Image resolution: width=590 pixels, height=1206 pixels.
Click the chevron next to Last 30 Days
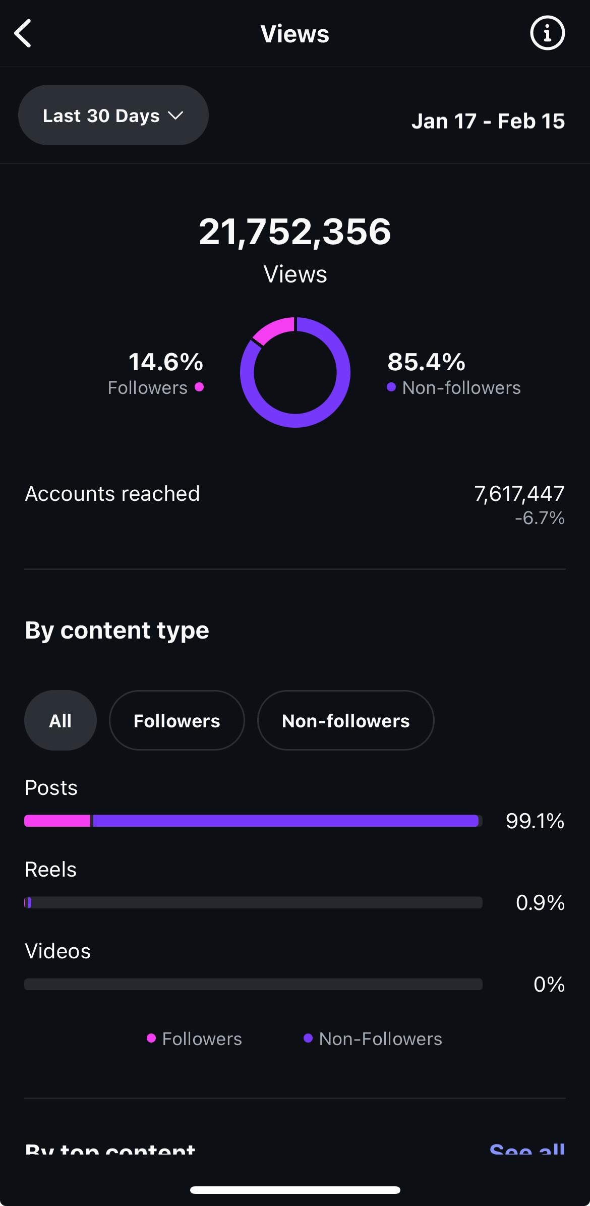coord(175,116)
